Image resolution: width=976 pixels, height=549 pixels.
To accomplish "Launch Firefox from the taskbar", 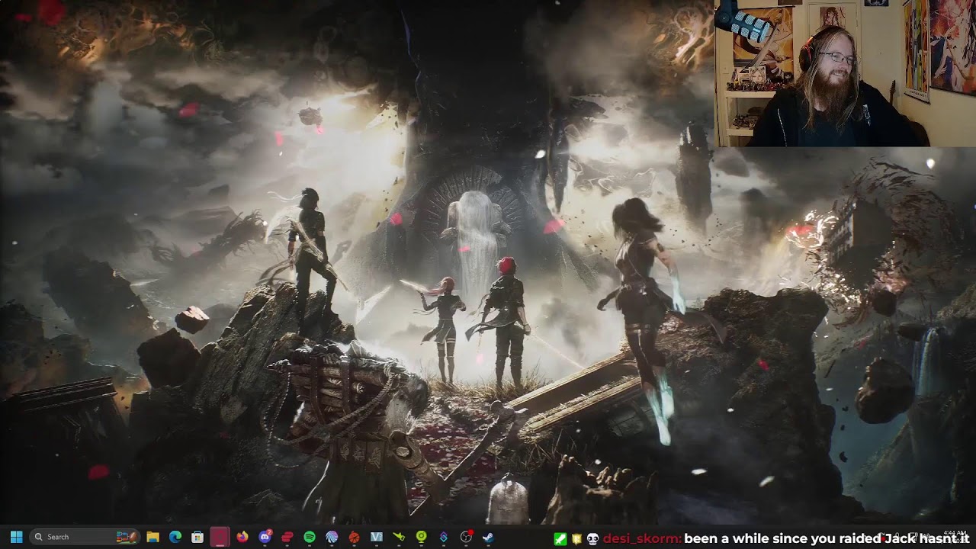I will 242,537.
